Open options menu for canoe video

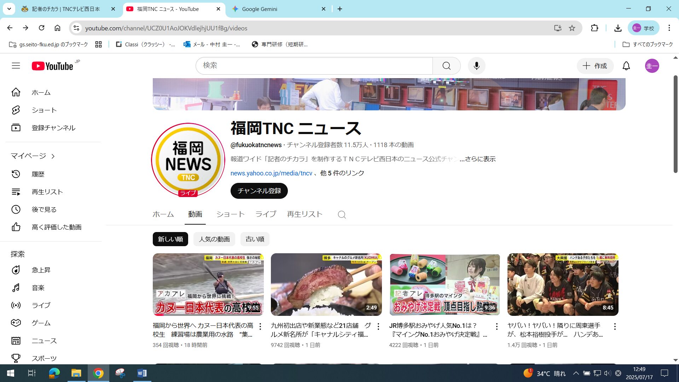(260, 326)
